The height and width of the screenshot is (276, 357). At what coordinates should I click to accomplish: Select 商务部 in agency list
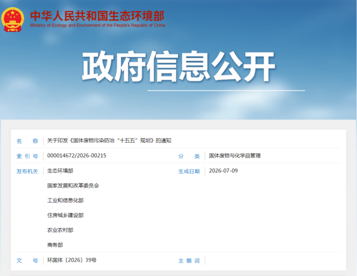55,245
